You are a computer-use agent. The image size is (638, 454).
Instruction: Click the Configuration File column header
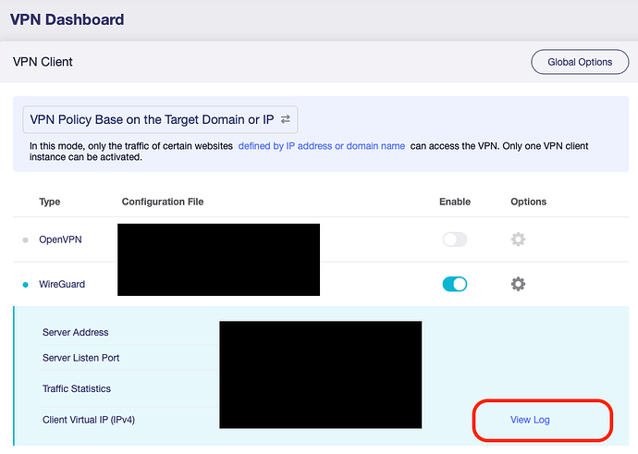[163, 202]
